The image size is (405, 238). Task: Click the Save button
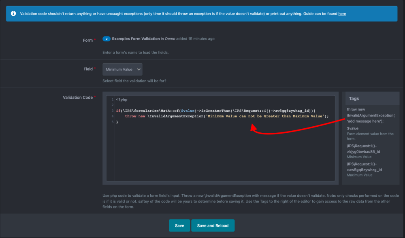coord(179,225)
